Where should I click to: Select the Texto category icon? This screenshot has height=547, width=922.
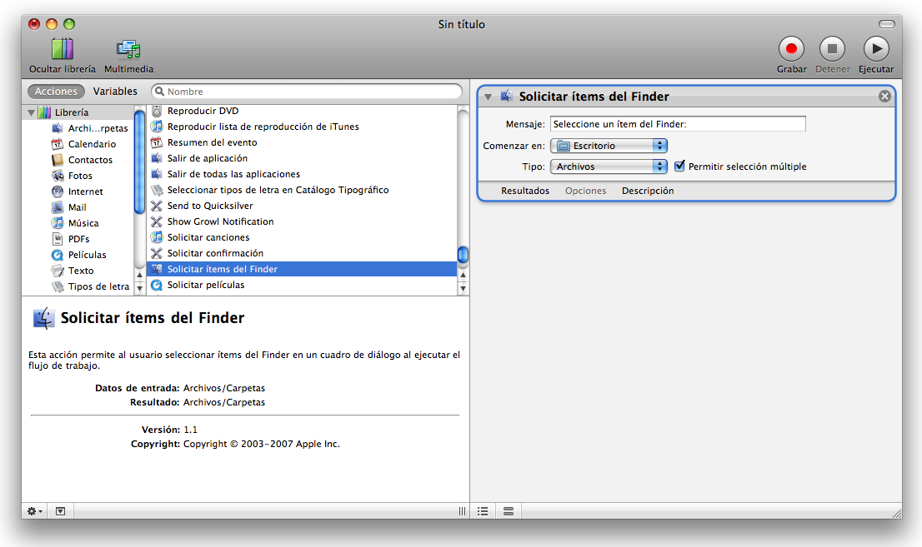pyautogui.click(x=57, y=271)
